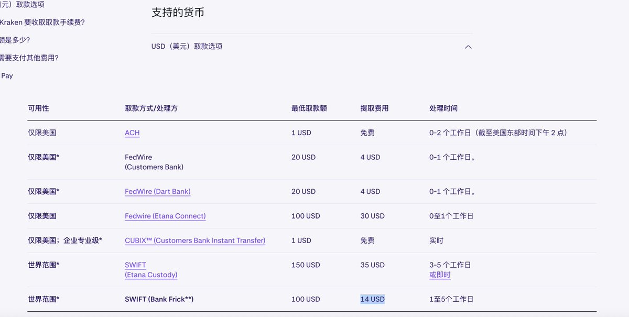Screen dimensions: 629x317
Task: Select the SWIFT (Bank Frick**) method text
Action: pyautogui.click(x=159, y=299)
